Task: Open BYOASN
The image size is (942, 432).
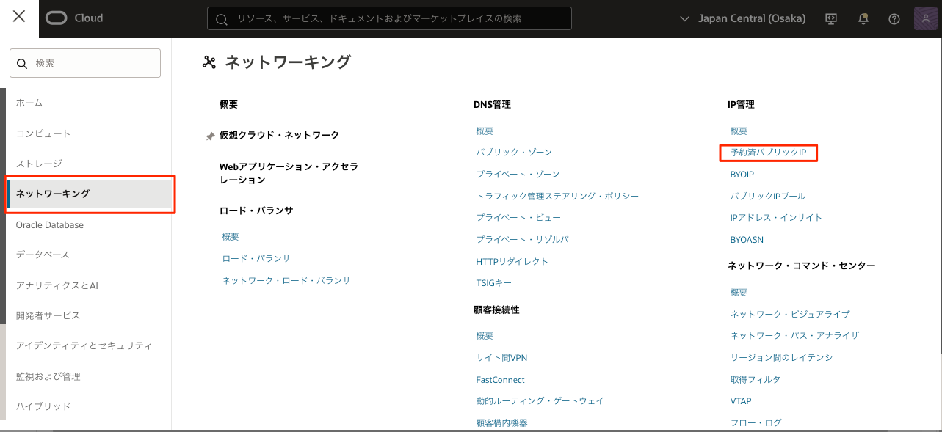Action: pyautogui.click(x=747, y=240)
